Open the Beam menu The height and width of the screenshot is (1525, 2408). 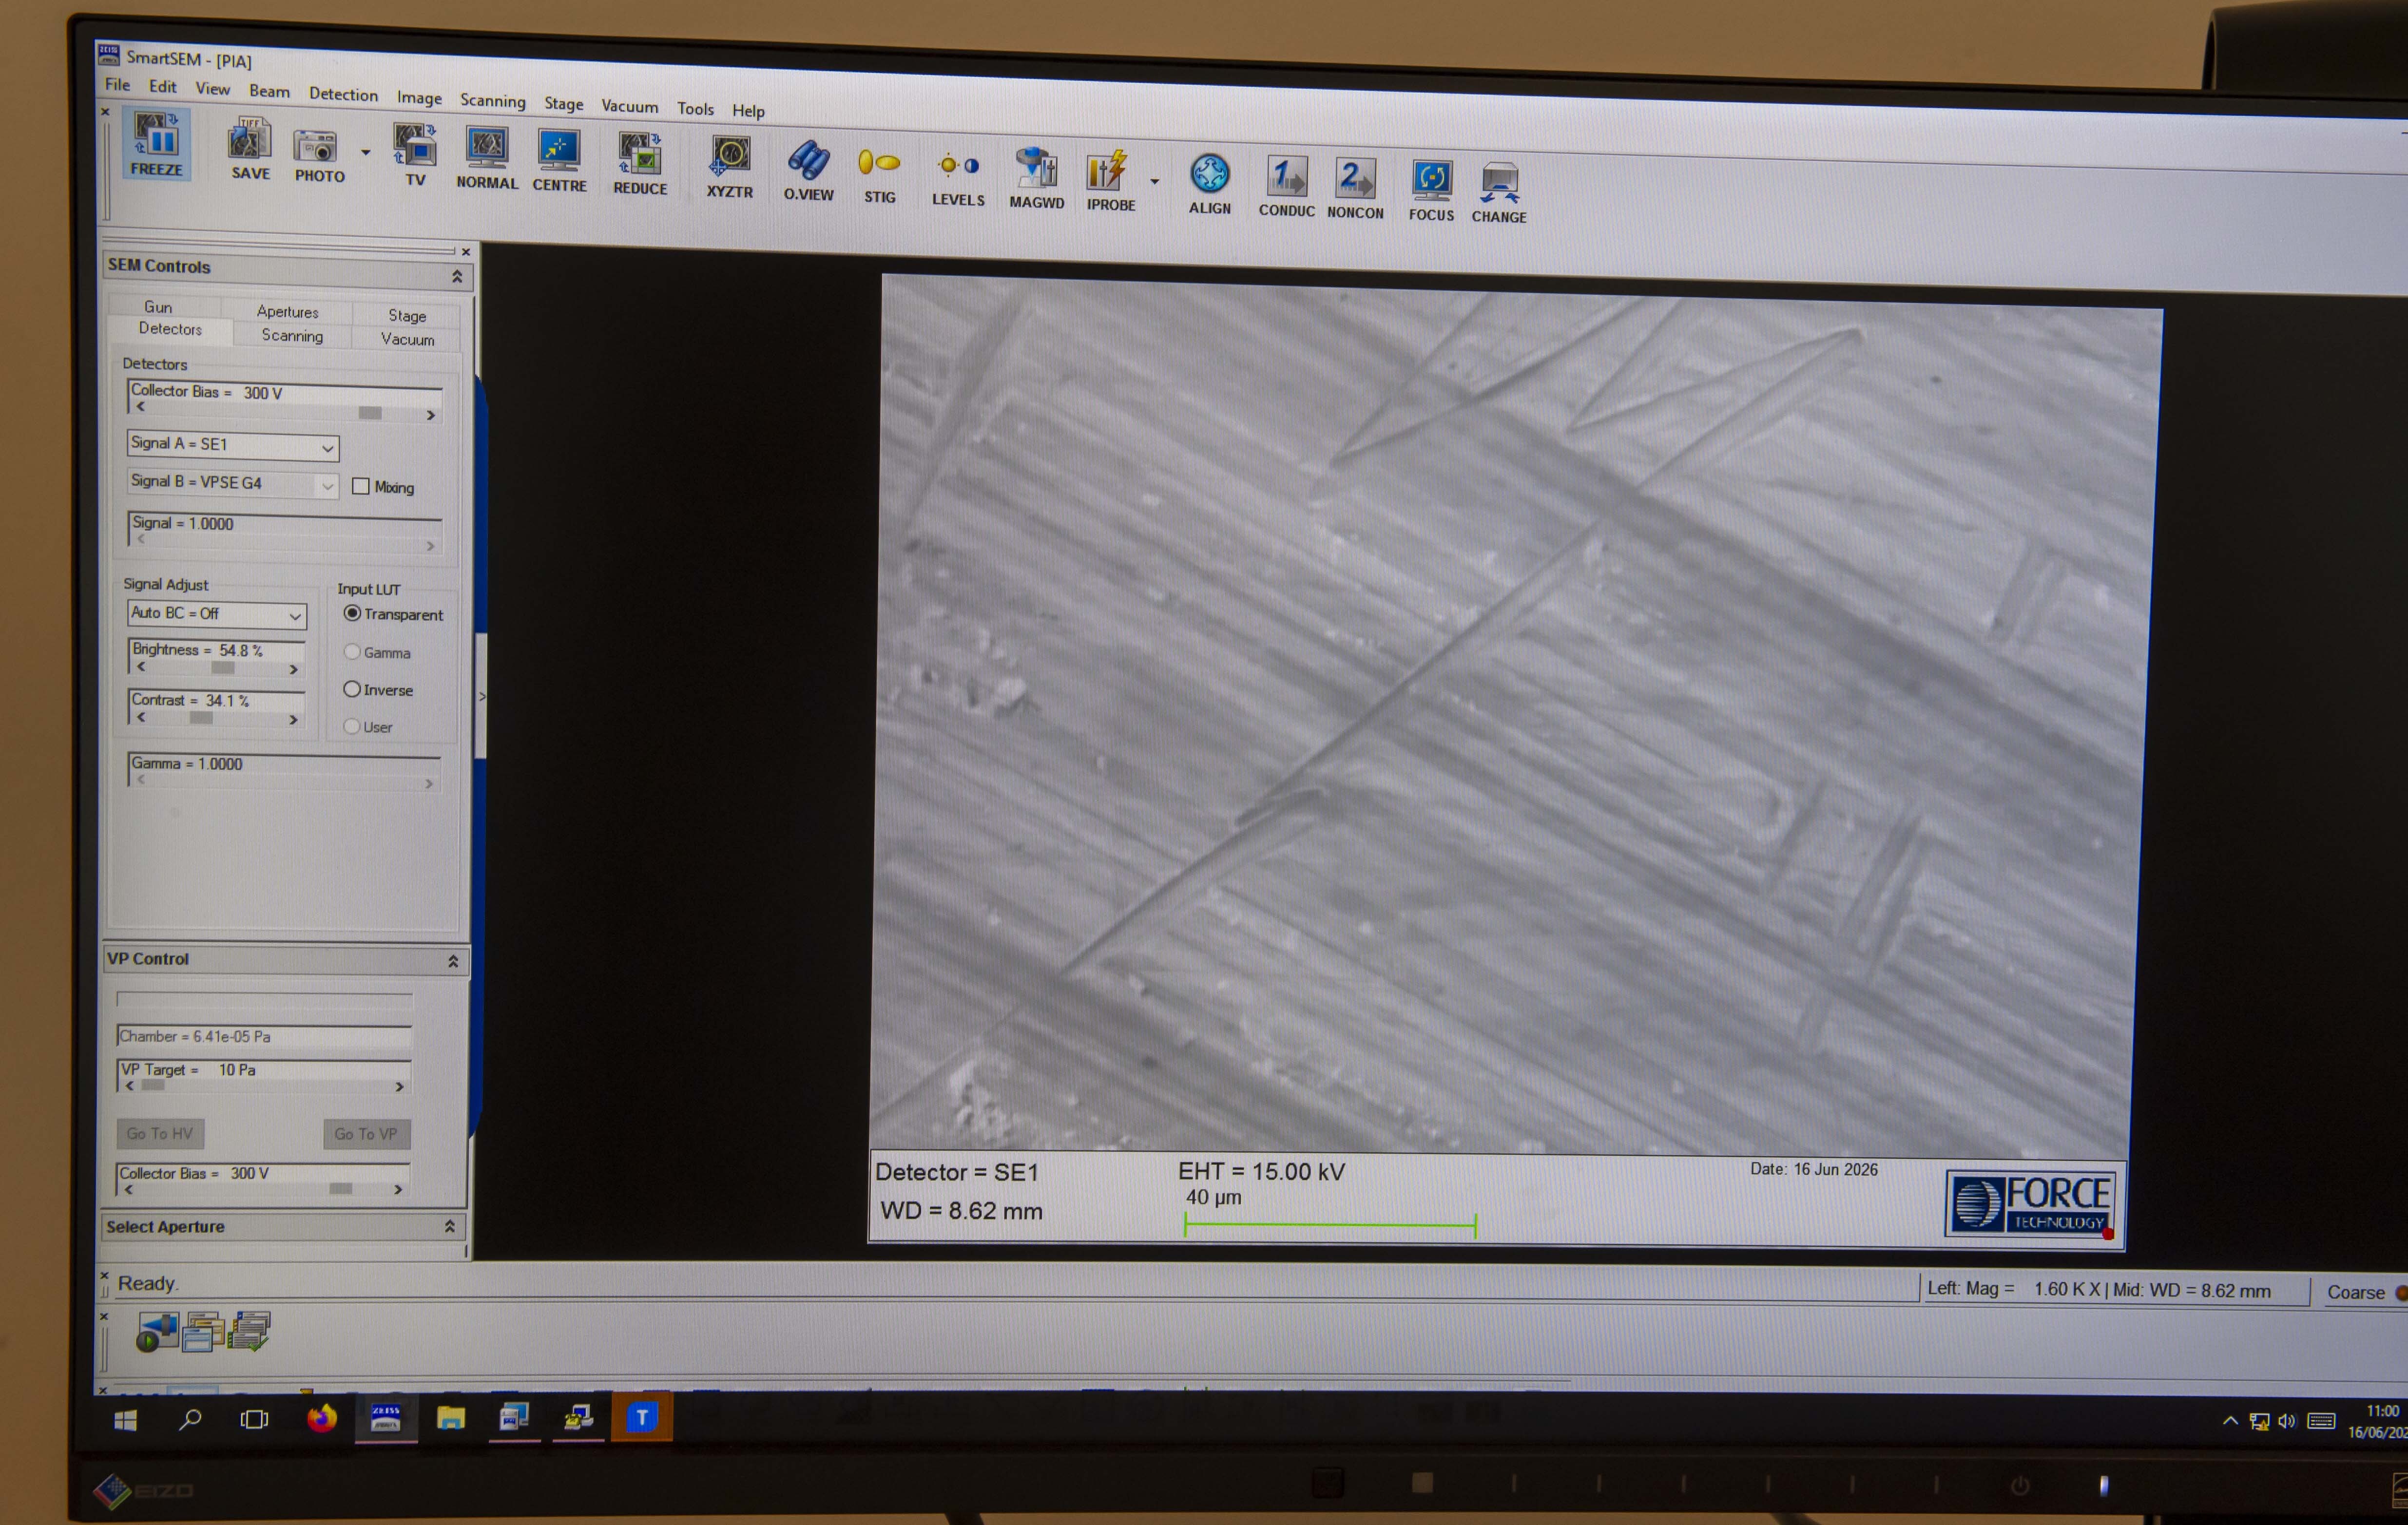tap(269, 91)
